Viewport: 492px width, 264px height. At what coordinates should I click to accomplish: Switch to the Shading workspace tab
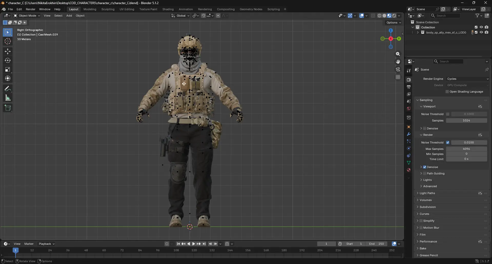pyautogui.click(x=168, y=9)
